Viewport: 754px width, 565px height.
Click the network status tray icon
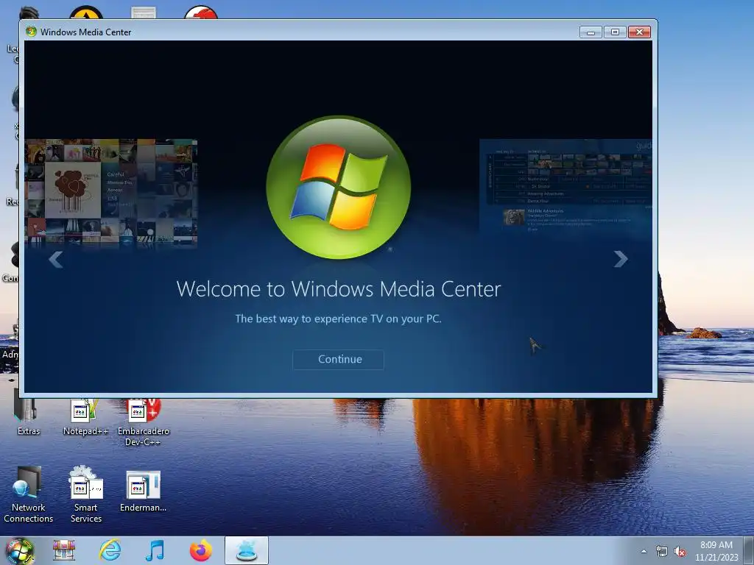click(662, 552)
